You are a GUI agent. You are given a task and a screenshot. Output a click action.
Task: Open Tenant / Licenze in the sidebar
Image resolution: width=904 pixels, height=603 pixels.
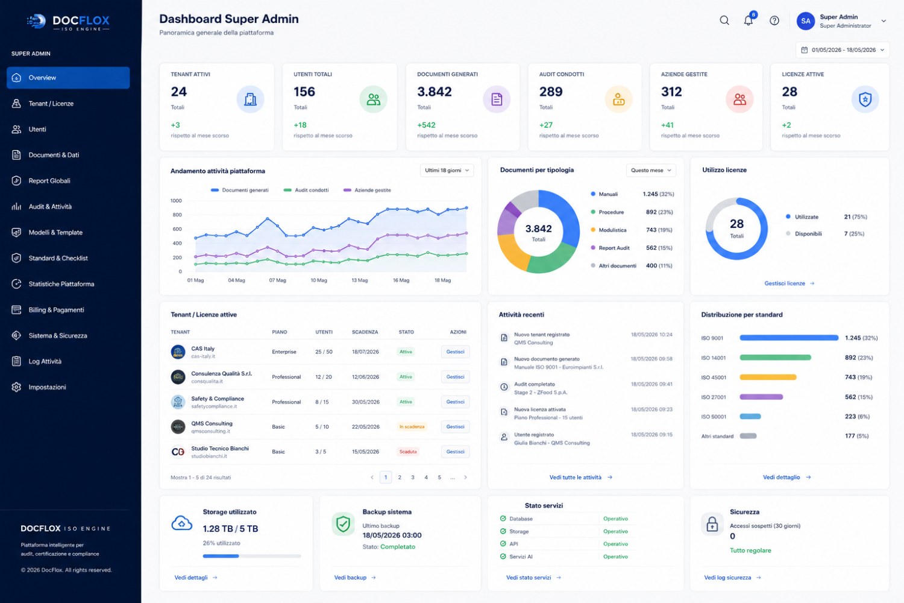[x=68, y=104]
